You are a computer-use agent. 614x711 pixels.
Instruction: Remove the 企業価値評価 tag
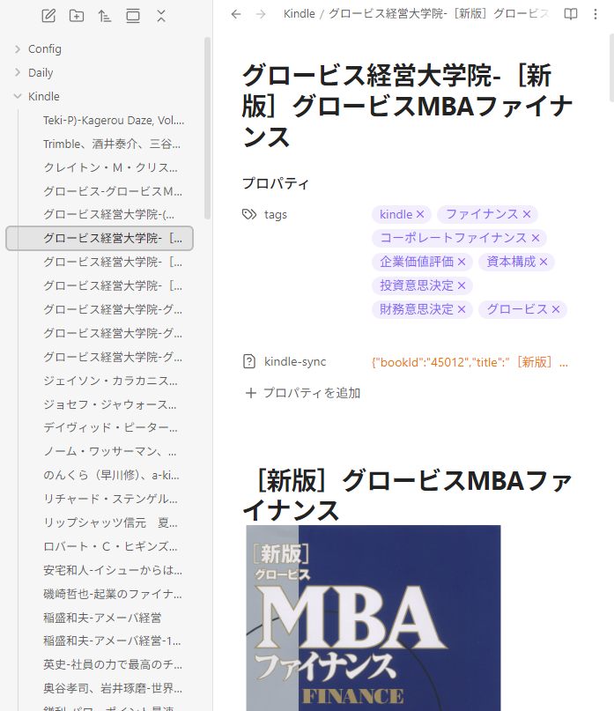(x=462, y=262)
